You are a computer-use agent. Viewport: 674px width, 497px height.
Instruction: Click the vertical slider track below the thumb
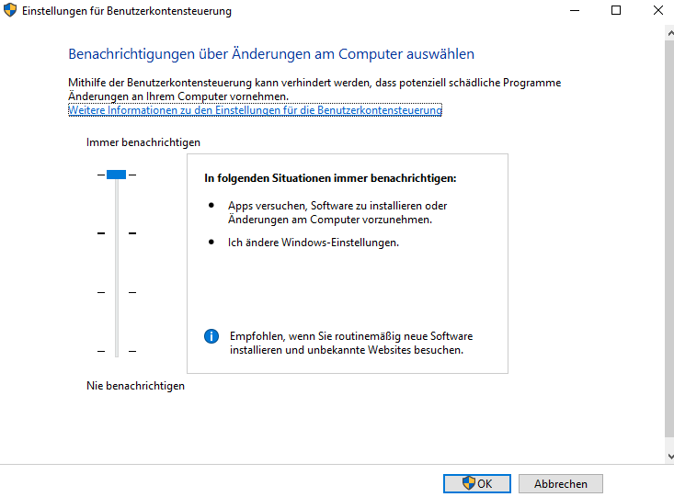[117, 268]
